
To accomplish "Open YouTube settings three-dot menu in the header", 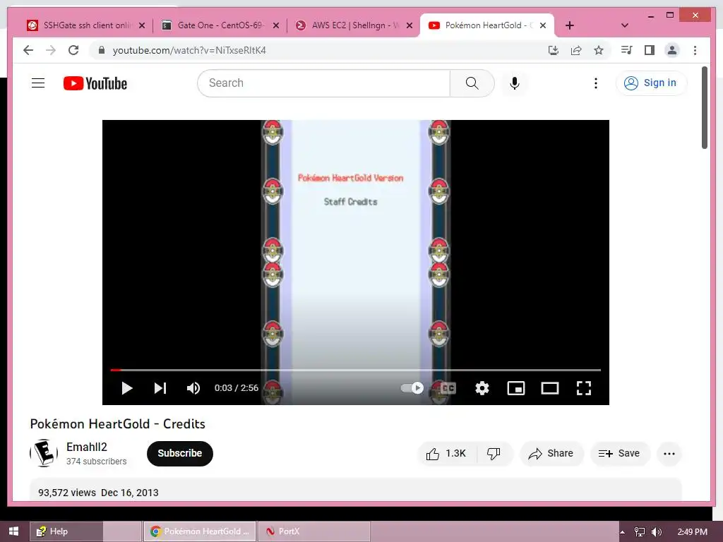I will point(596,83).
